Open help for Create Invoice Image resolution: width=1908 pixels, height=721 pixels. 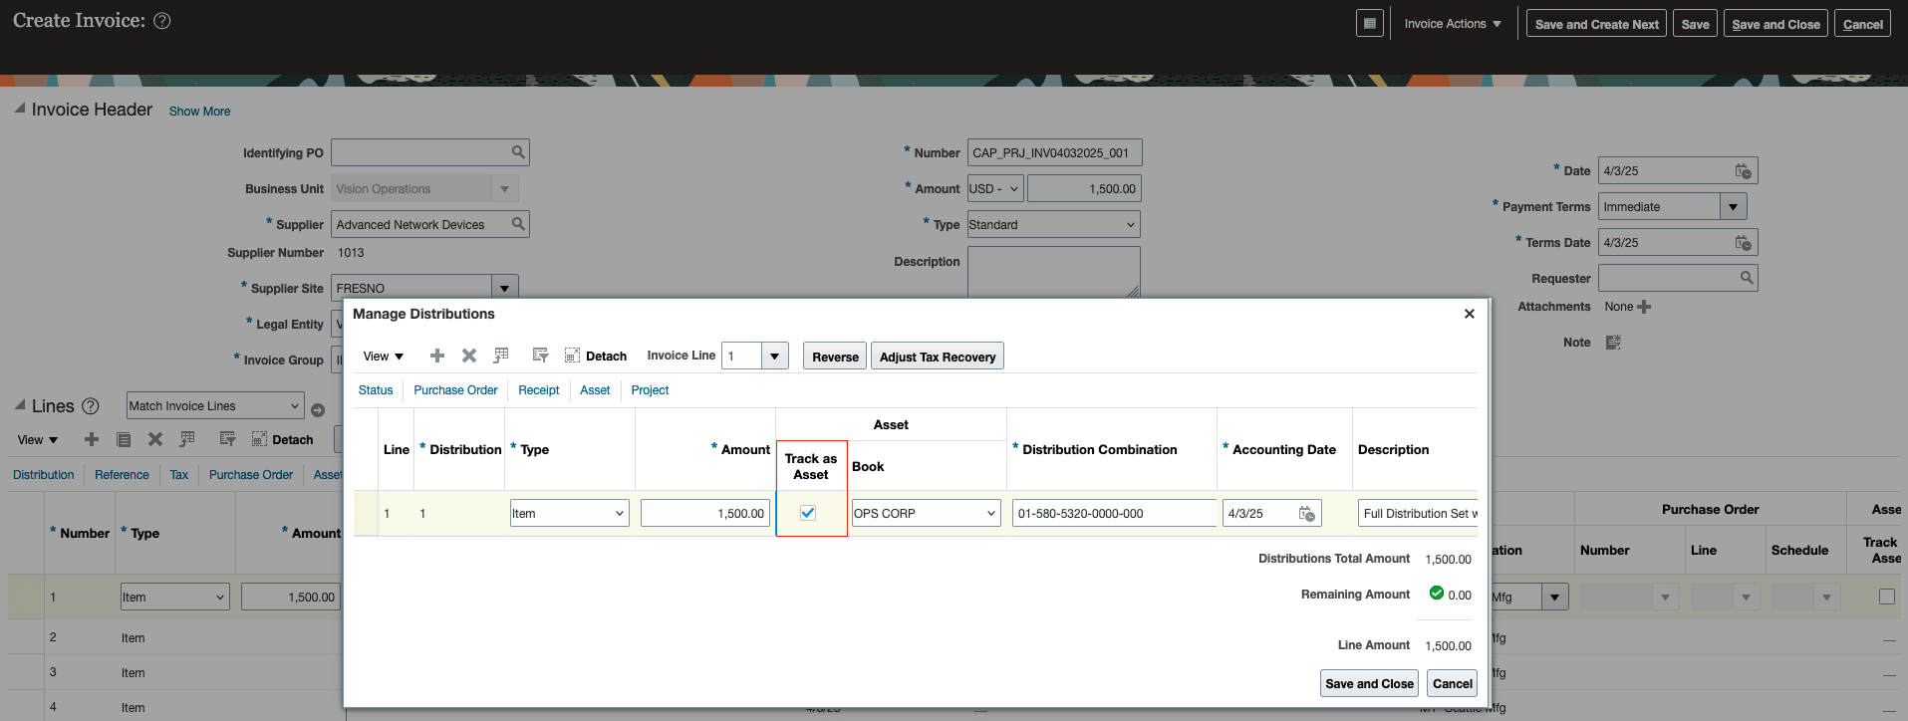click(162, 21)
